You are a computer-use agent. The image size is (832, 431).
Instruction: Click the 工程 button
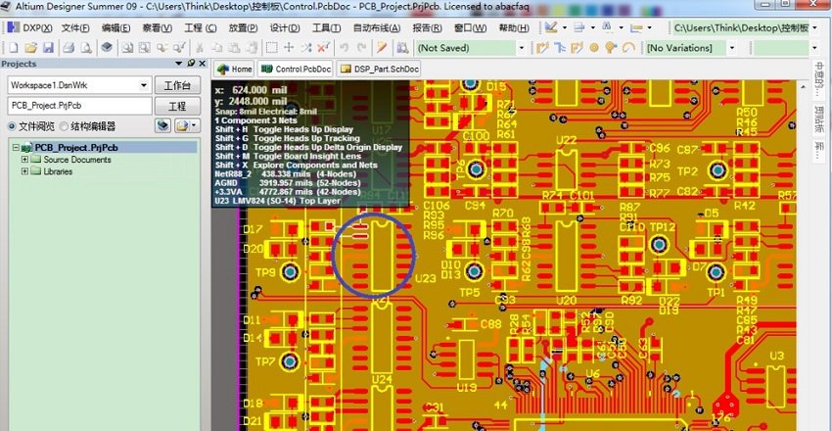177,105
